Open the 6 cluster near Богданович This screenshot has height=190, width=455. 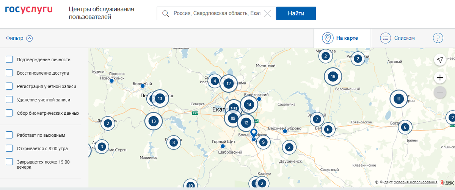tap(405, 127)
